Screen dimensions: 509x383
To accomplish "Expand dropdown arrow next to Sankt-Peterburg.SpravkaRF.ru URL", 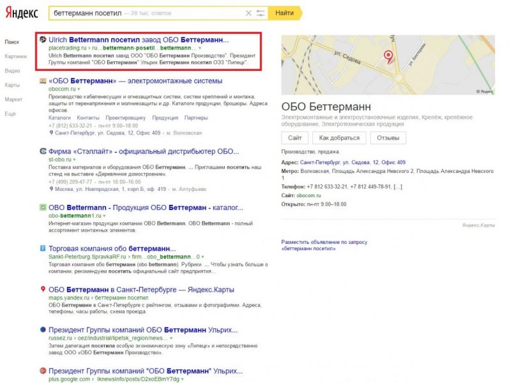I will pyautogui.click(x=203, y=257).
